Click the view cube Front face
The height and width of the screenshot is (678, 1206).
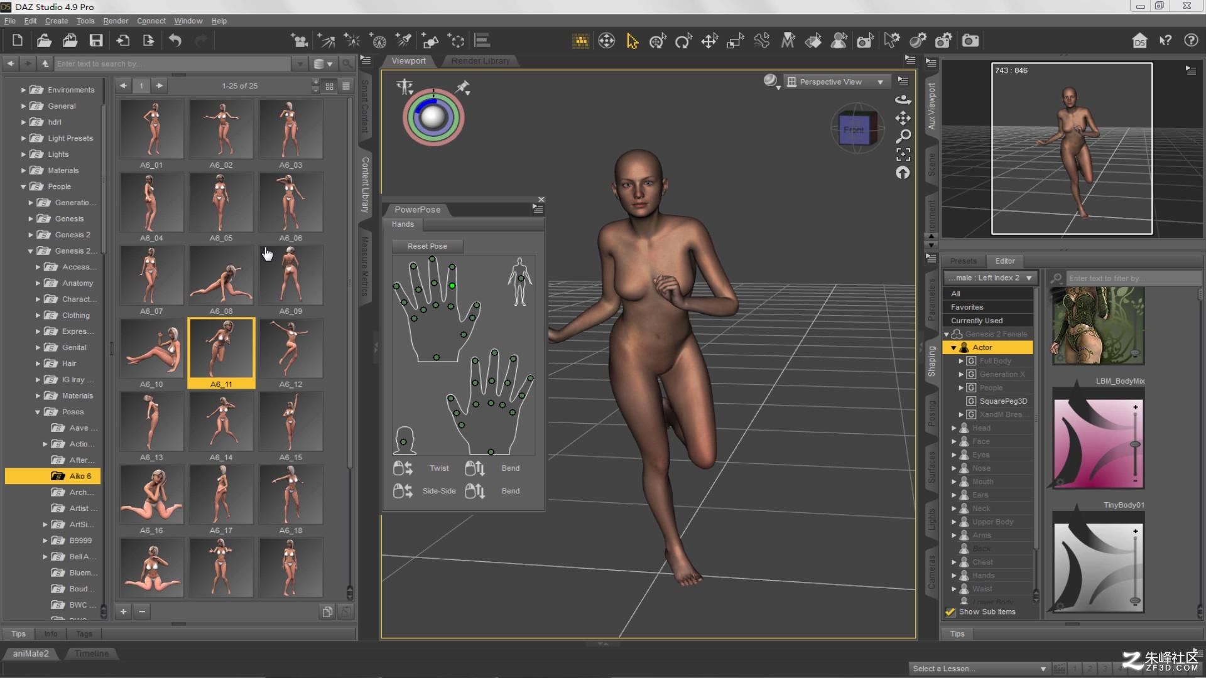tap(854, 131)
